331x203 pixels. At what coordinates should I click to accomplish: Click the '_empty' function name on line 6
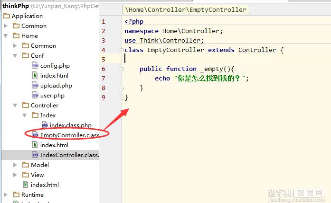[x=212, y=69]
